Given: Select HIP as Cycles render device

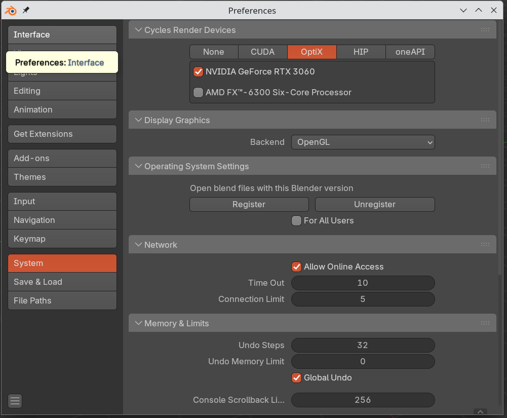Looking at the screenshot, I should click(x=361, y=52).
